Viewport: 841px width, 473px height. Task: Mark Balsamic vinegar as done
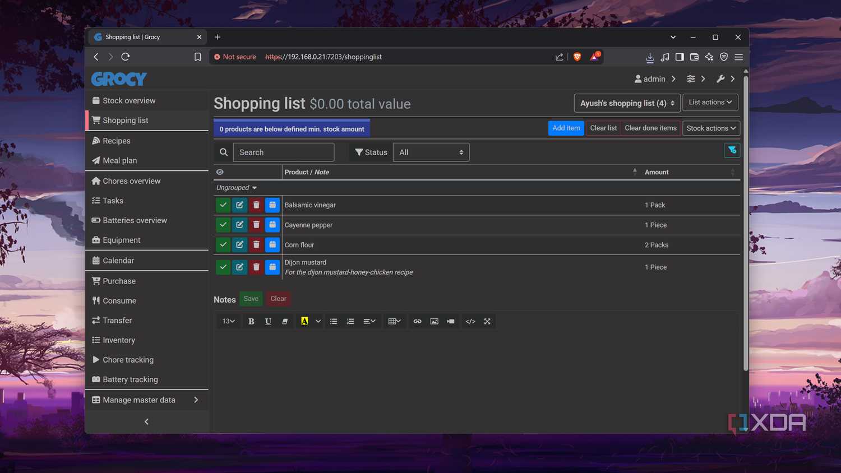click(x=223, y=205)
